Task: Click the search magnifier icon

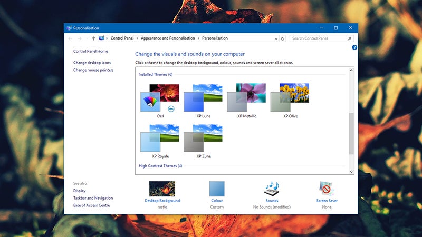Action: tap(349, 38)
